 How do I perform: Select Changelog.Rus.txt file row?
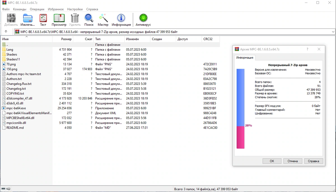110,84
